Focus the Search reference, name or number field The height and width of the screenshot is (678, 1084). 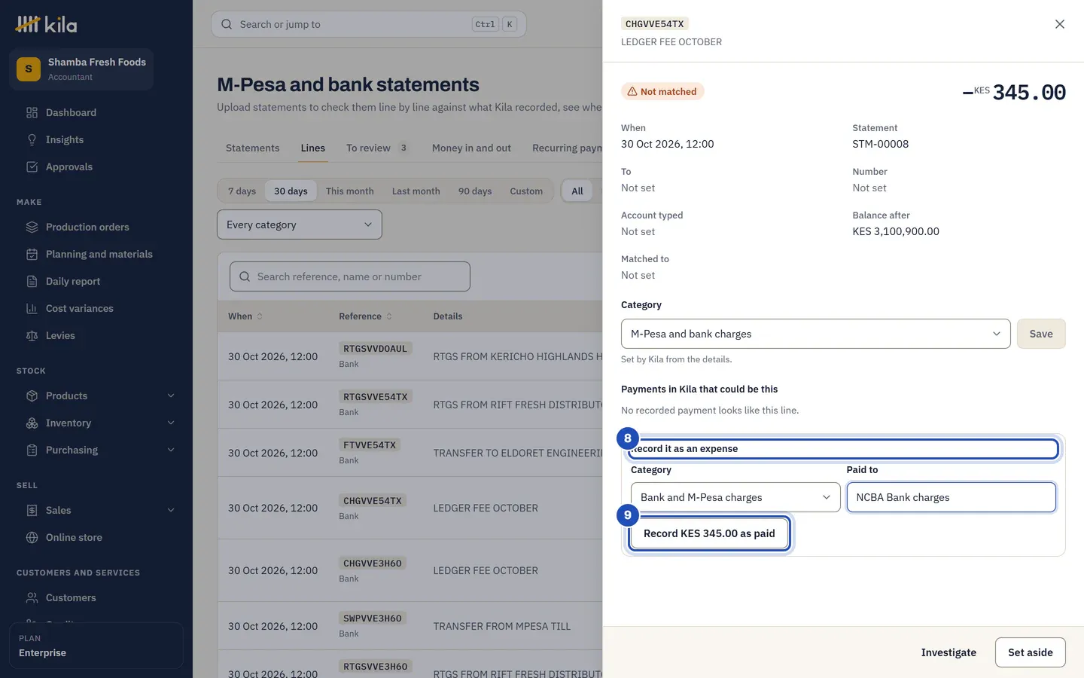[350, 276]
